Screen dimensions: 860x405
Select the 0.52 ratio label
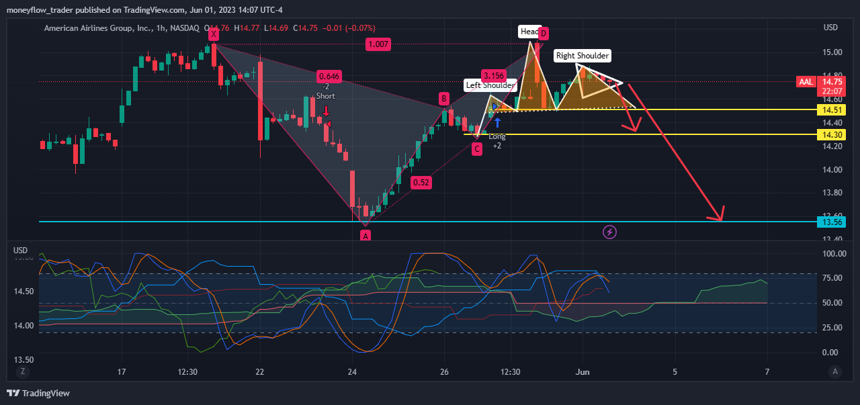click(421, 182)
